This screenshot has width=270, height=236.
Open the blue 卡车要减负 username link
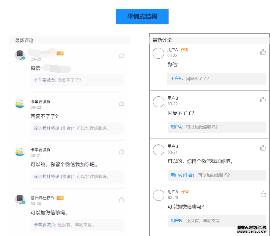pyautogui.click(x=44, y=80)
